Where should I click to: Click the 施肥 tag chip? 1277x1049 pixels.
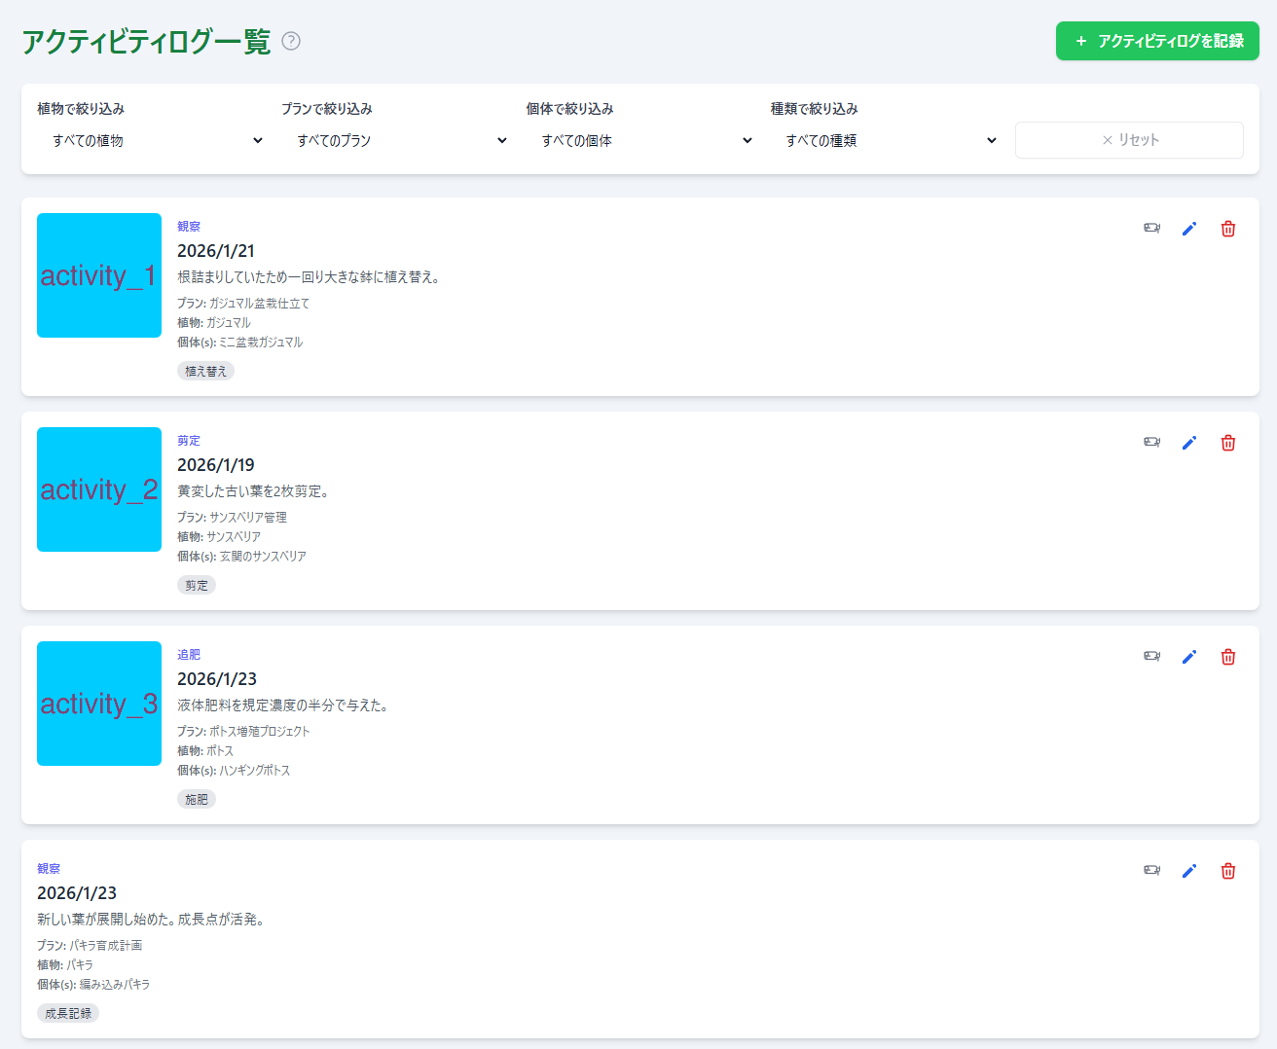(x=197, y=799)
